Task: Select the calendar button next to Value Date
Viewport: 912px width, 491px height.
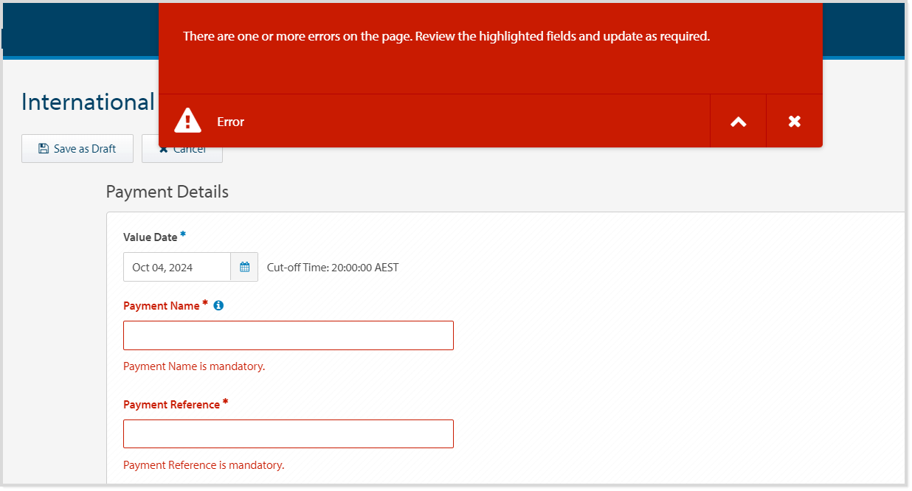Action: pos(244,266)
